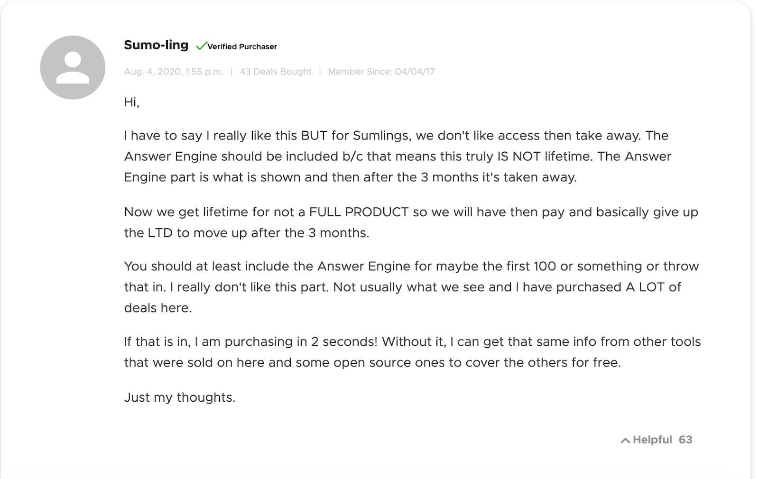Click the Member Since 04/04/17 text

coord(381,72)
